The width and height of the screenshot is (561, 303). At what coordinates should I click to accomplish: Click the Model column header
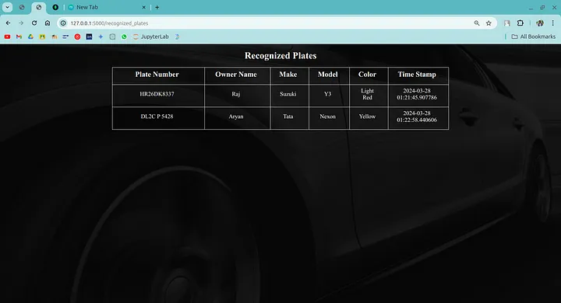[328, 75]
